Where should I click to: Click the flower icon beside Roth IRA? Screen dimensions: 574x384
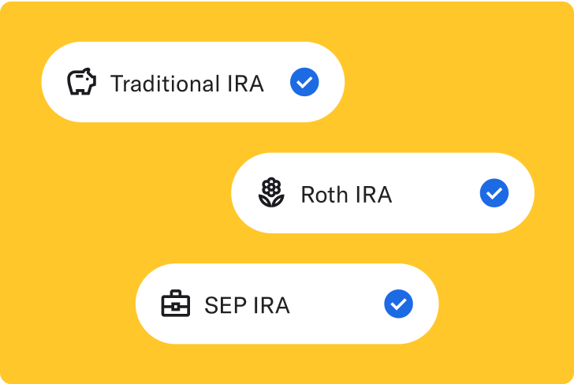[271, 193]
